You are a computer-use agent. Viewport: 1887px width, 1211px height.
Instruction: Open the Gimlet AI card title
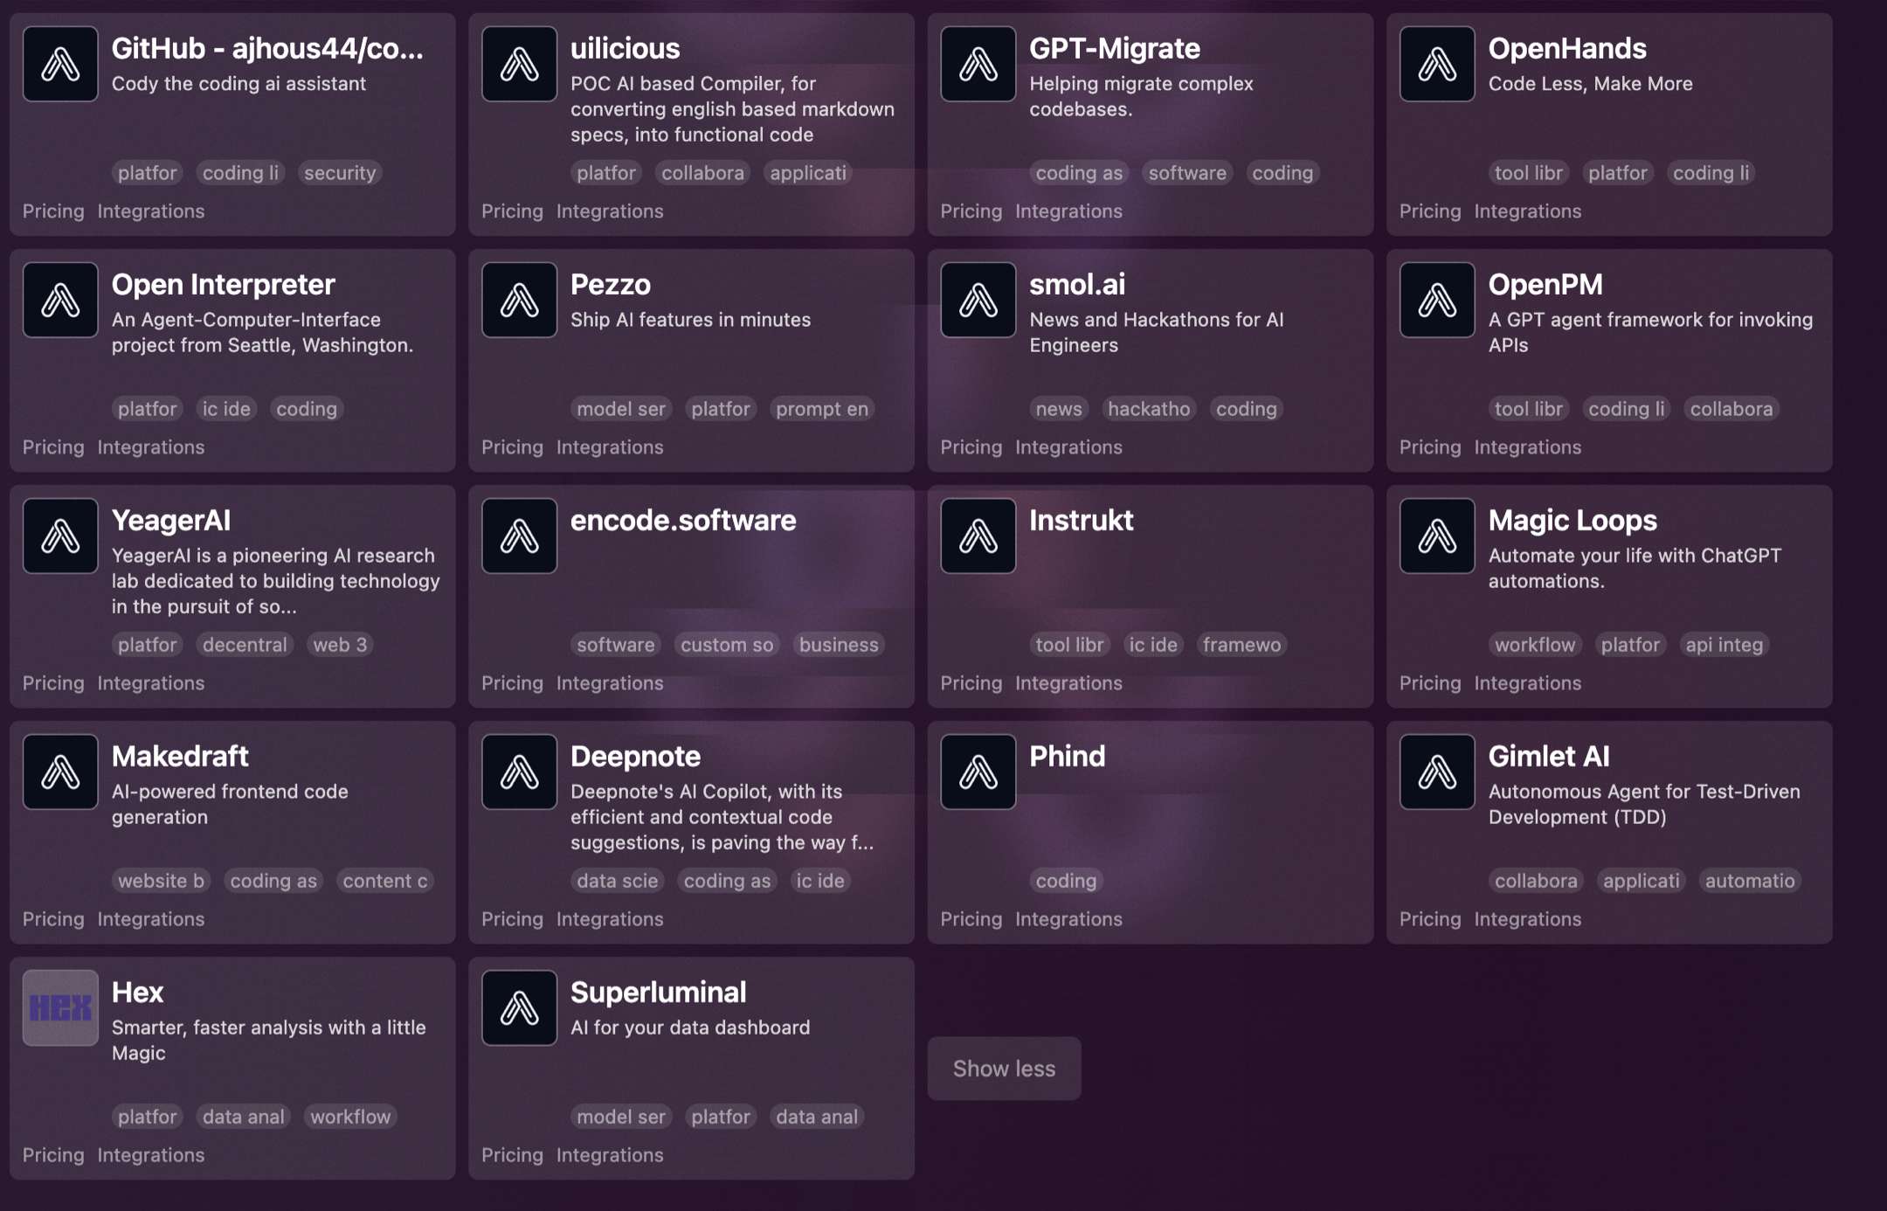[x=1548, y=757]
